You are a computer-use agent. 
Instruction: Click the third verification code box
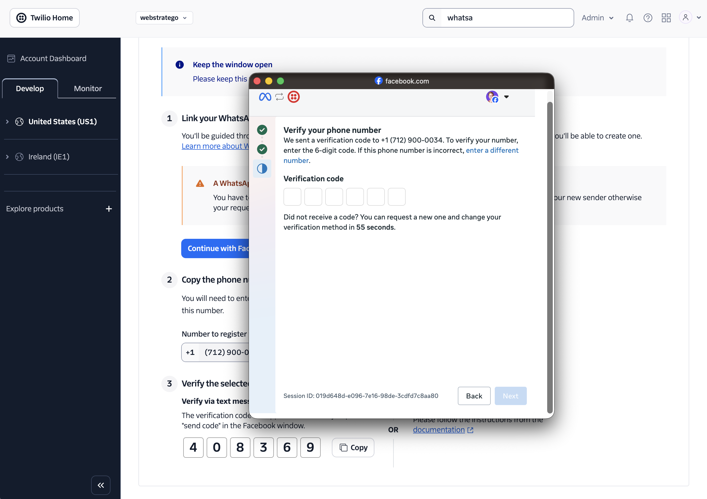point(334,197)
